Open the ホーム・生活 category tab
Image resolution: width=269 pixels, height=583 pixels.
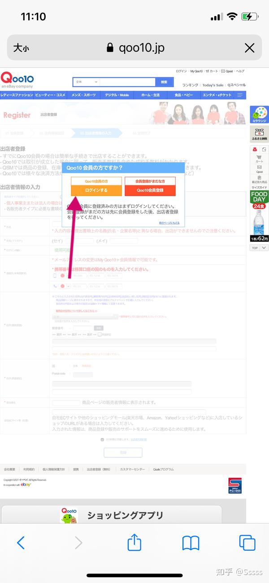(x=150, y=95)
